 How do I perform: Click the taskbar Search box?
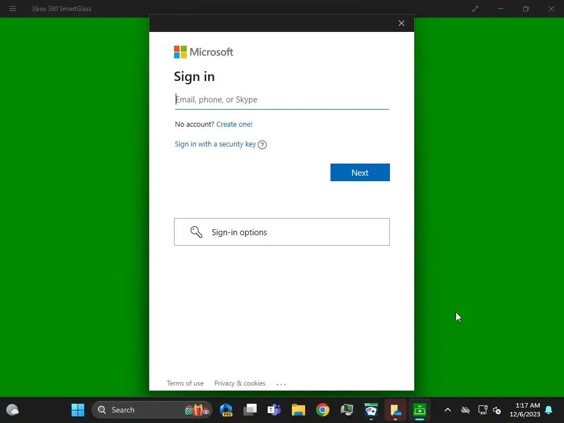[x=152, y=410]
